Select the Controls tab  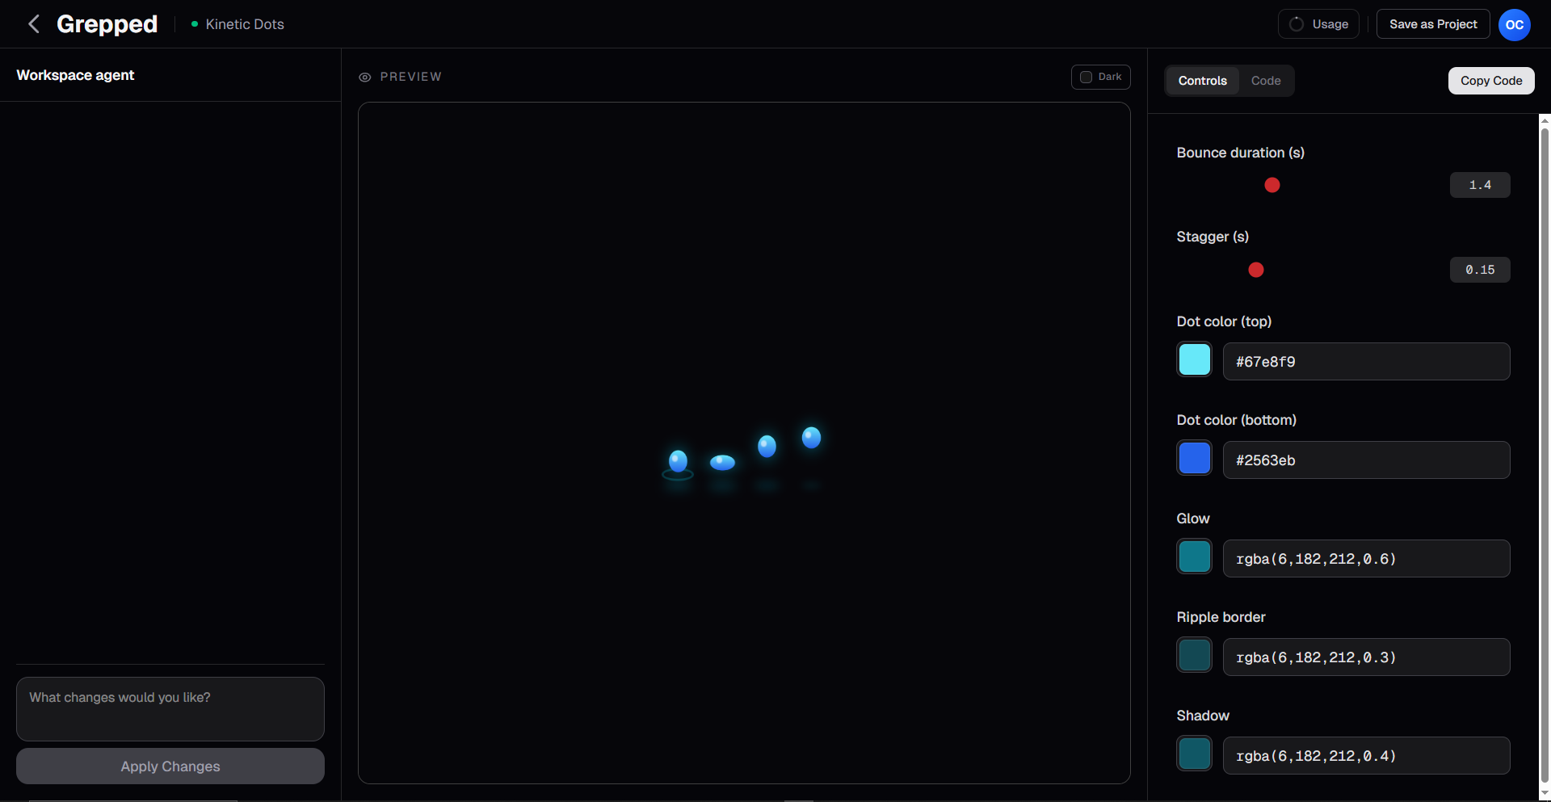pos(1202,81)
